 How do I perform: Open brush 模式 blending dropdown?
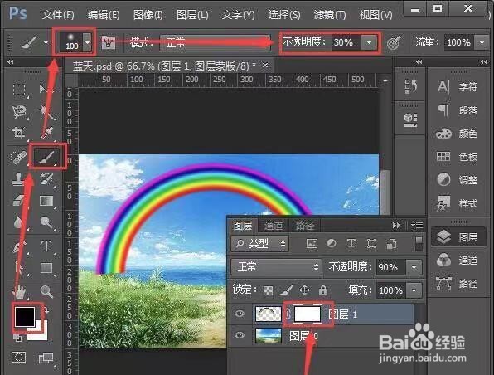(215, 42)
